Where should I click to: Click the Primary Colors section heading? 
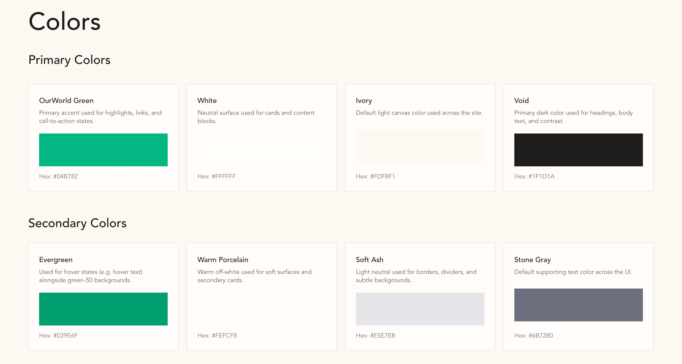(69, 60)
